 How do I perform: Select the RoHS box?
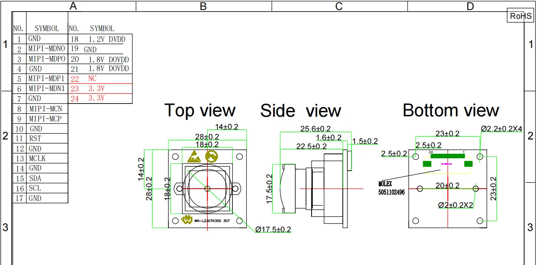coord(521,16)
